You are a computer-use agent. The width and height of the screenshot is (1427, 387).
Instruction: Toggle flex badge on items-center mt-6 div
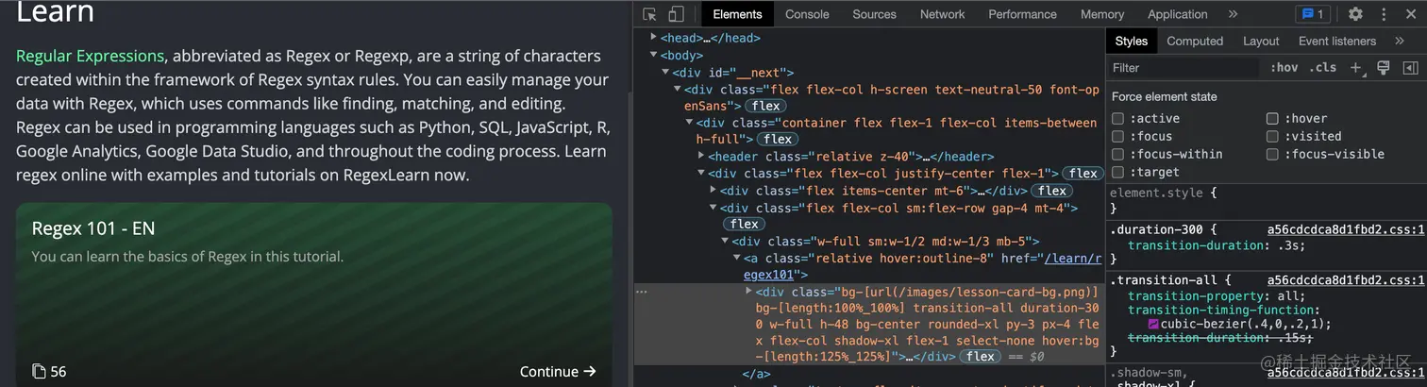tap(1051, 191)
